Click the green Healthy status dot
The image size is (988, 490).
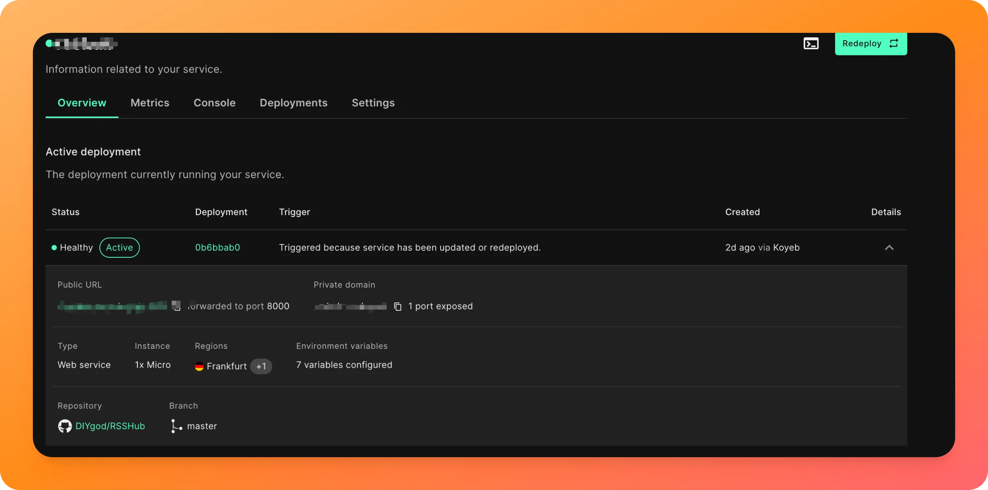pos(54,247)
